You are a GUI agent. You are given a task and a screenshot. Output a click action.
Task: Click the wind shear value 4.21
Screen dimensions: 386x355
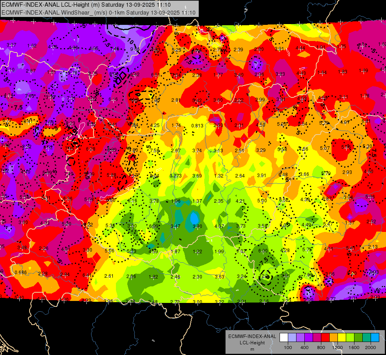(x=240, y=201)
